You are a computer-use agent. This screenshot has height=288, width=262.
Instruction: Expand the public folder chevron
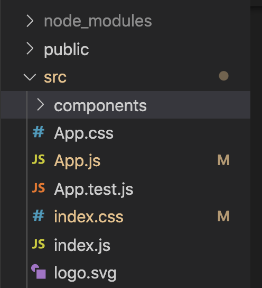pos(30,49)
